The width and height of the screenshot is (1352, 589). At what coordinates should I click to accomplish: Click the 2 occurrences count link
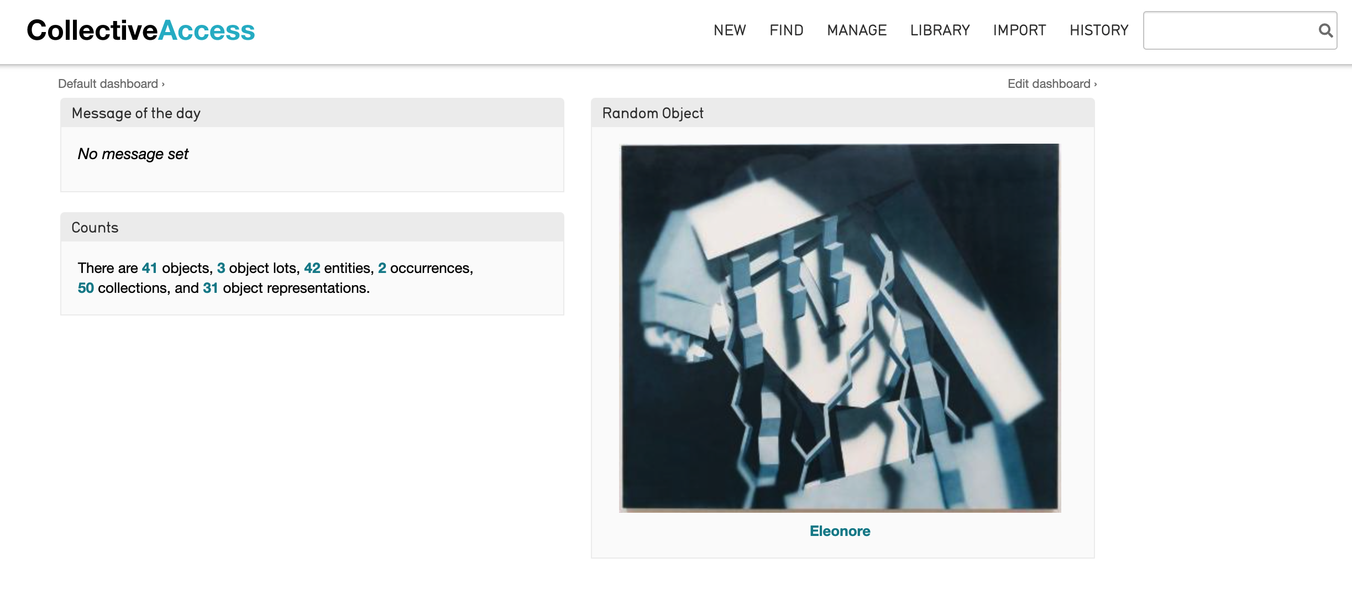pos(381,268)
